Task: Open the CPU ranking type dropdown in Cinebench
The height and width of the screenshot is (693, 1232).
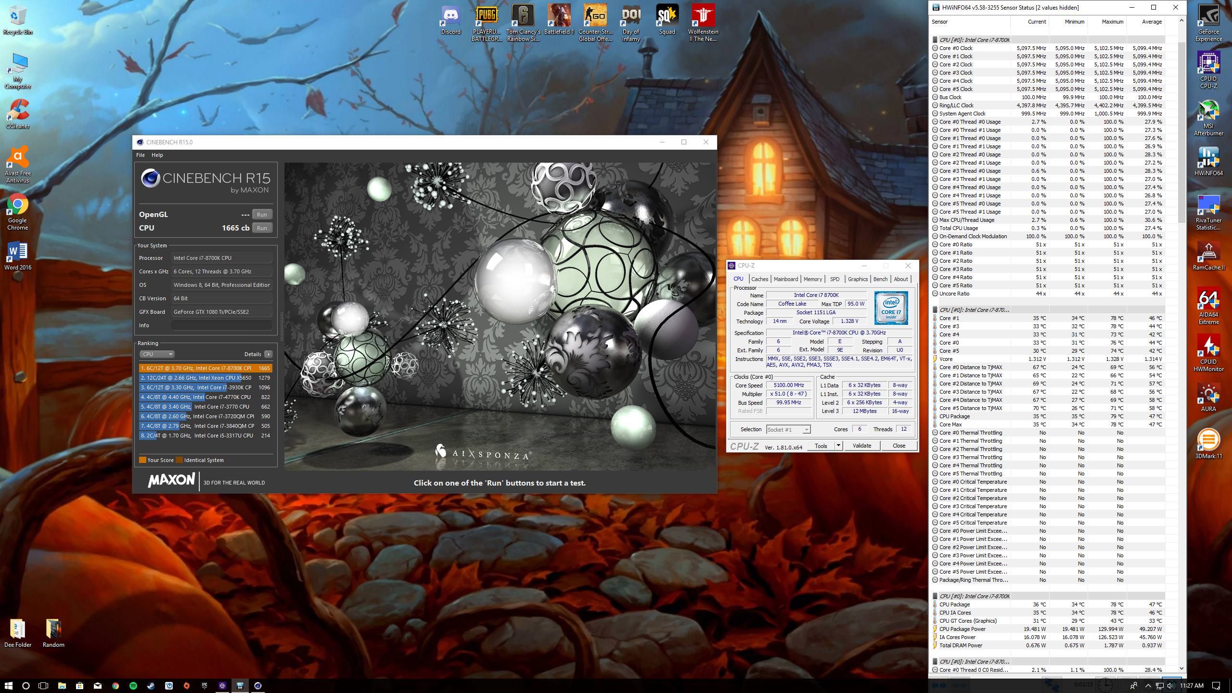Action: click(x=157, y=354)
